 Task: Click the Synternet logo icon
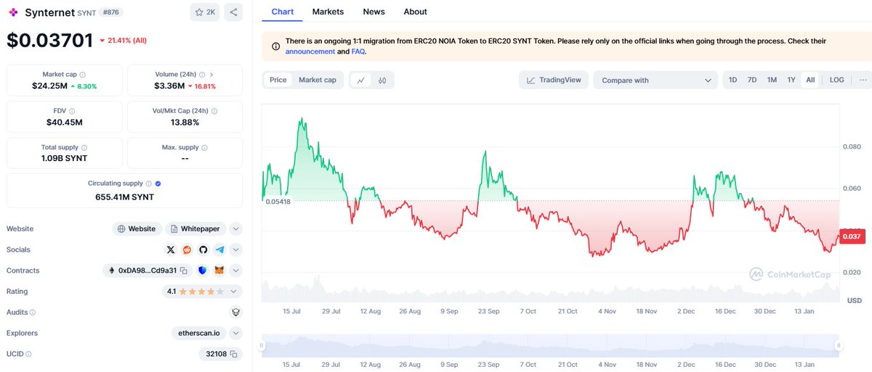[13, 12]
